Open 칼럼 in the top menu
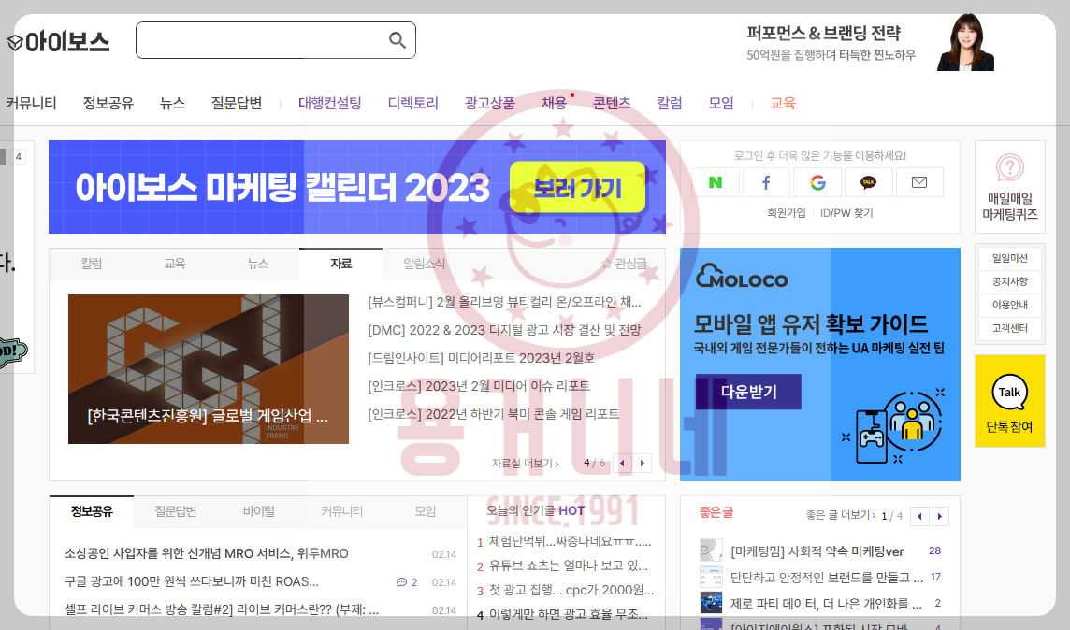 click(x=670, y=103)
